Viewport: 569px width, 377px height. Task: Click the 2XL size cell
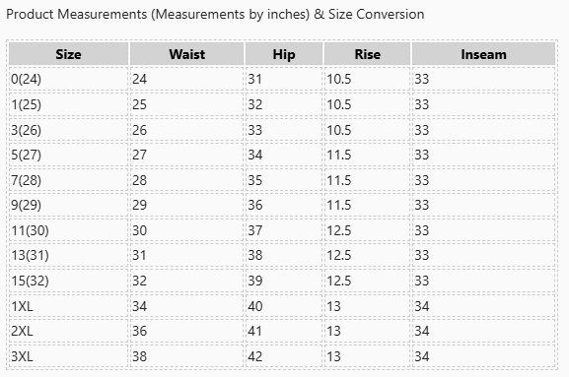69,331
